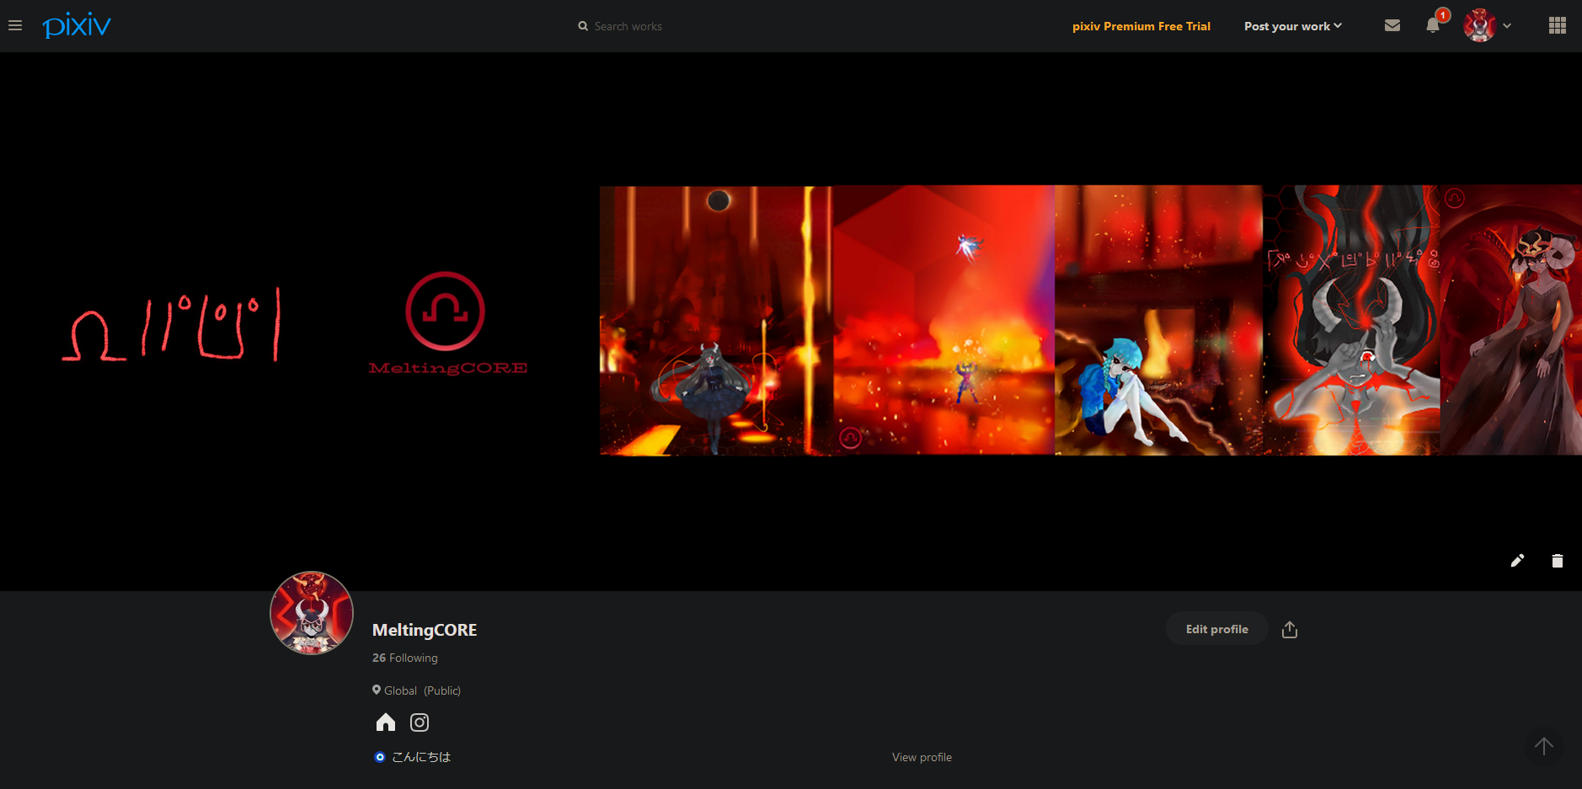1582x789 pixels.
Task: Open the home website link icon
Action: [x=386, y=722]
